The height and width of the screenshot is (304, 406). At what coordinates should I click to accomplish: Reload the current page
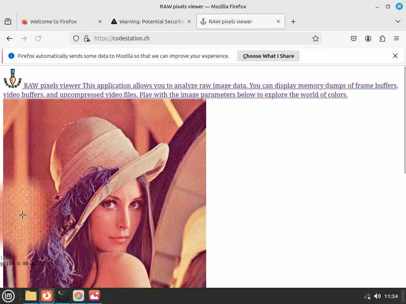coord(38,38)
